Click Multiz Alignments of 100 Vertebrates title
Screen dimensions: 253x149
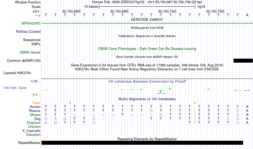[147, 99]
